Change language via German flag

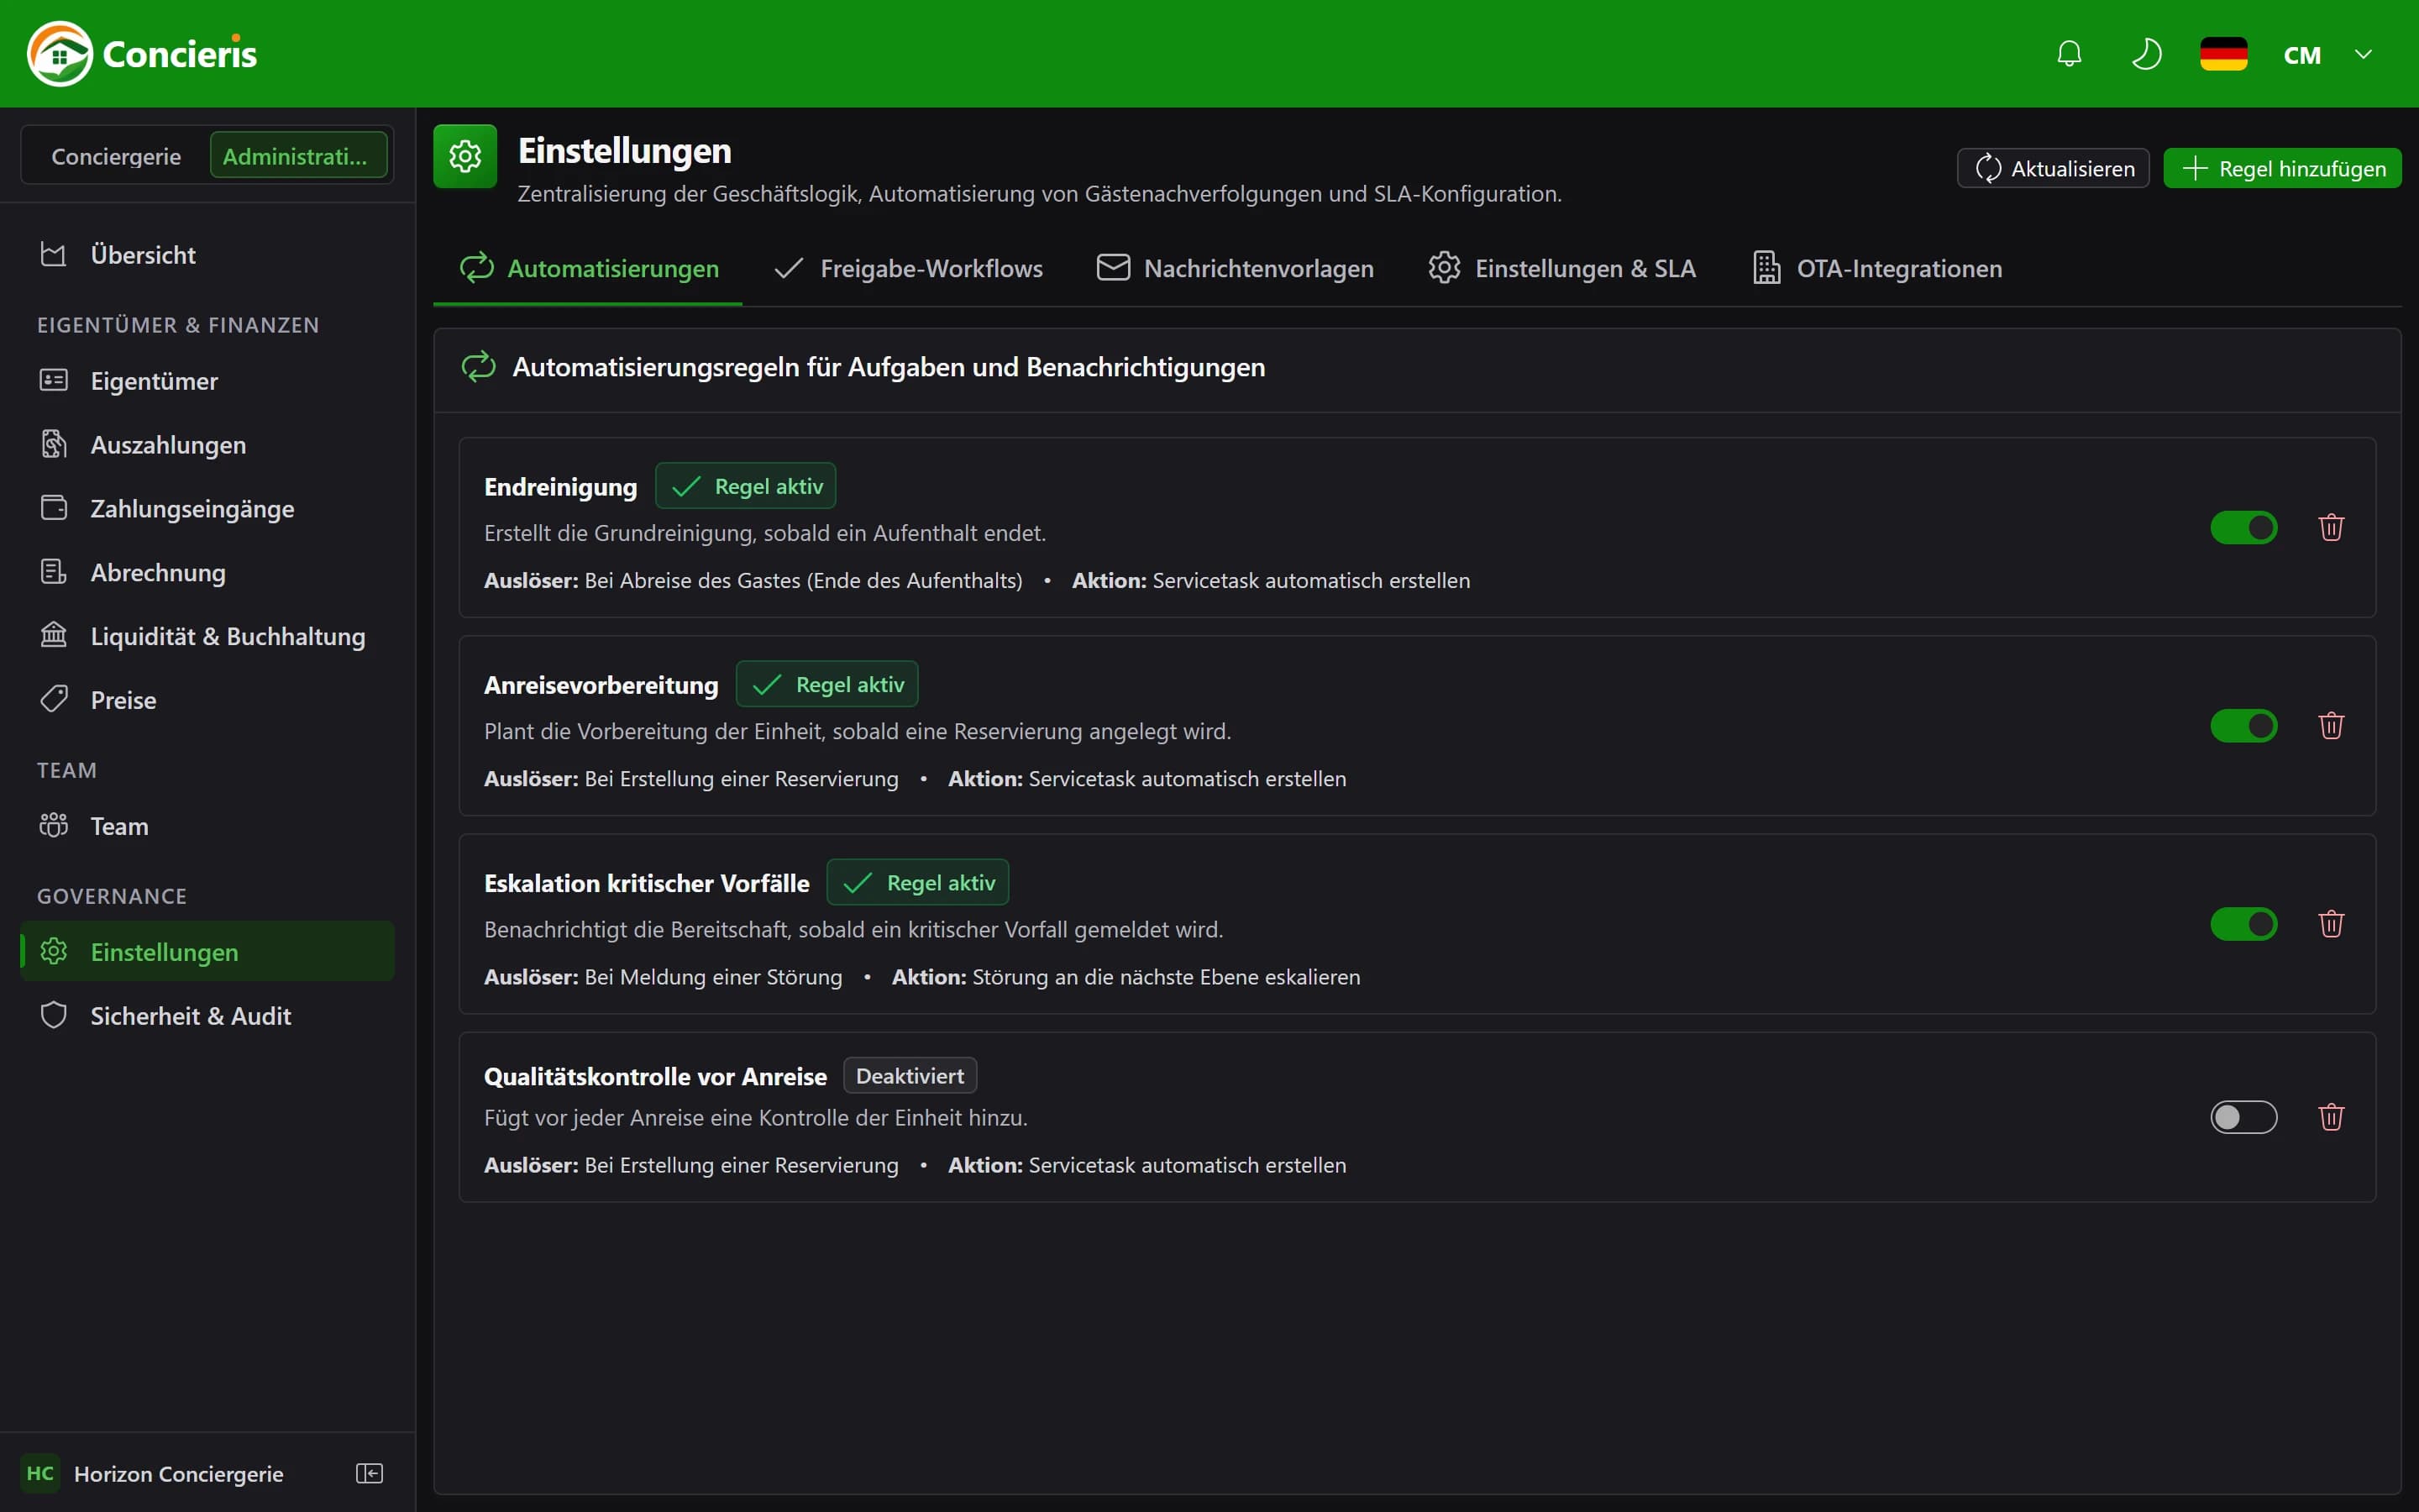click(2223, 54)
